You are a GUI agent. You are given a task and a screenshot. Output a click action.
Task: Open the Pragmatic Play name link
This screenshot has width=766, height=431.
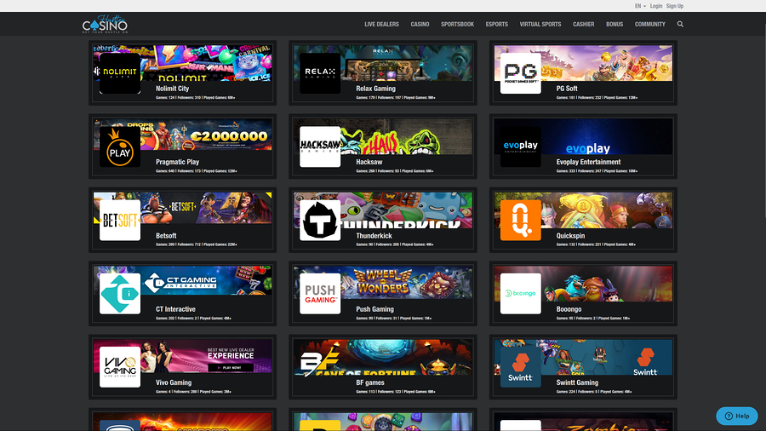177,162
